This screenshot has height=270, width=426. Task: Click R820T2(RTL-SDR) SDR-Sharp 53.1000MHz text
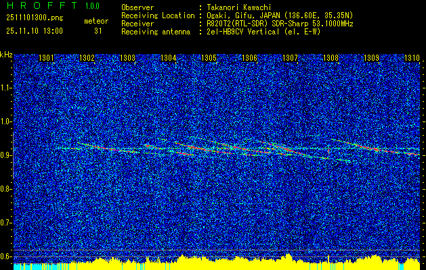click(x=280, y=24)
